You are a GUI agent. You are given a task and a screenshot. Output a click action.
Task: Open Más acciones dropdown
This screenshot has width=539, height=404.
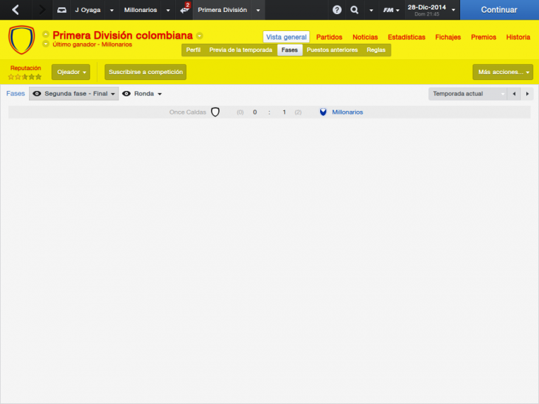[x=503, y=72]
